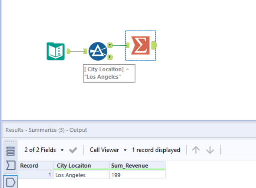Image resolution: width=256 pixels, height=188 pixels.
Task: Click the Input Data tool's output anchor
Action: [68, 51]
